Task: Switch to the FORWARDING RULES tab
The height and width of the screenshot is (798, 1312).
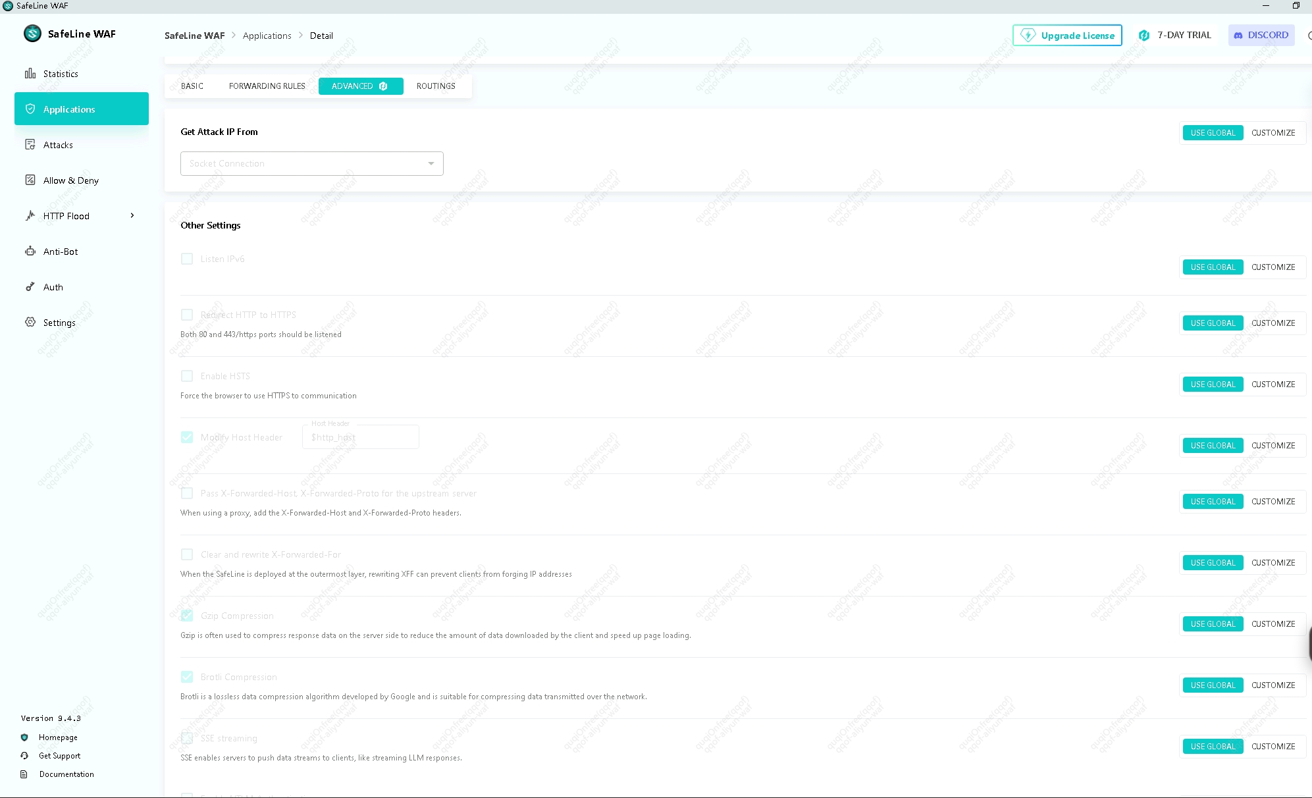Action: point(267,86)
